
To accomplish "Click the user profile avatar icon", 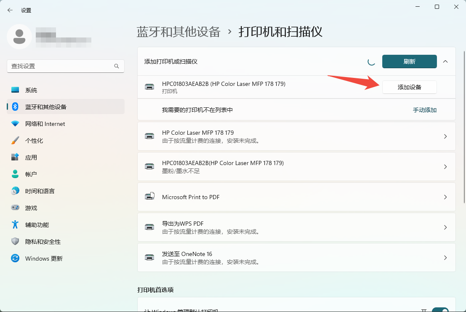I will point(19,37).
